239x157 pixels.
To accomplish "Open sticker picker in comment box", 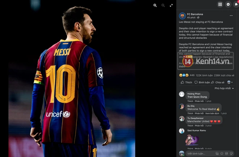I will [231, 153].
